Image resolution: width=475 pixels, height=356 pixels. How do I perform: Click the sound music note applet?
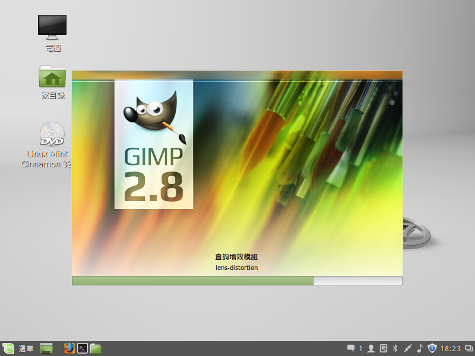click(x=420, y=348)
